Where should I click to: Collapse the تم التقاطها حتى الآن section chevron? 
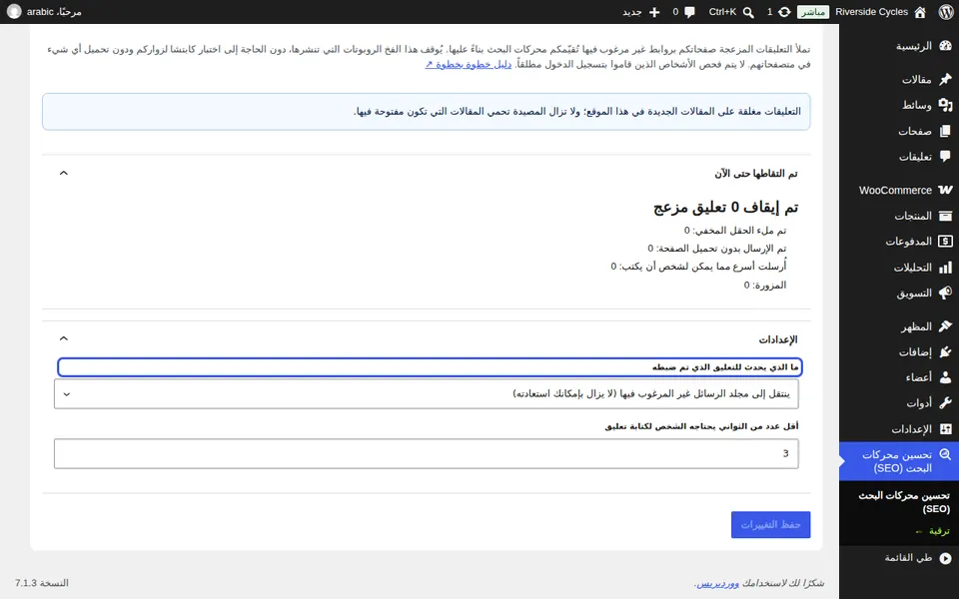[64, 173]
